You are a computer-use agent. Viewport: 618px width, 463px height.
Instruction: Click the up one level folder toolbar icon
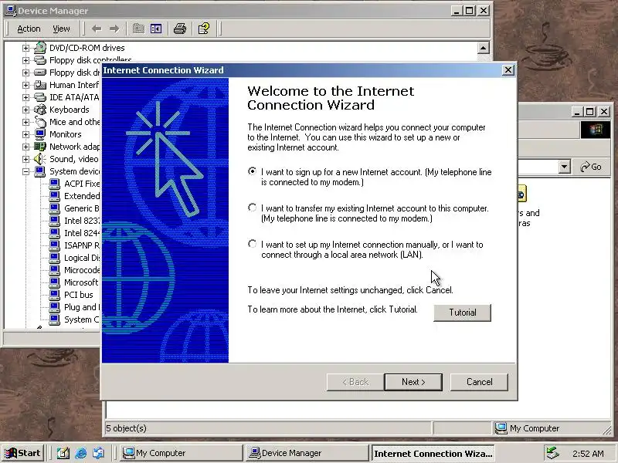(138, 29)
